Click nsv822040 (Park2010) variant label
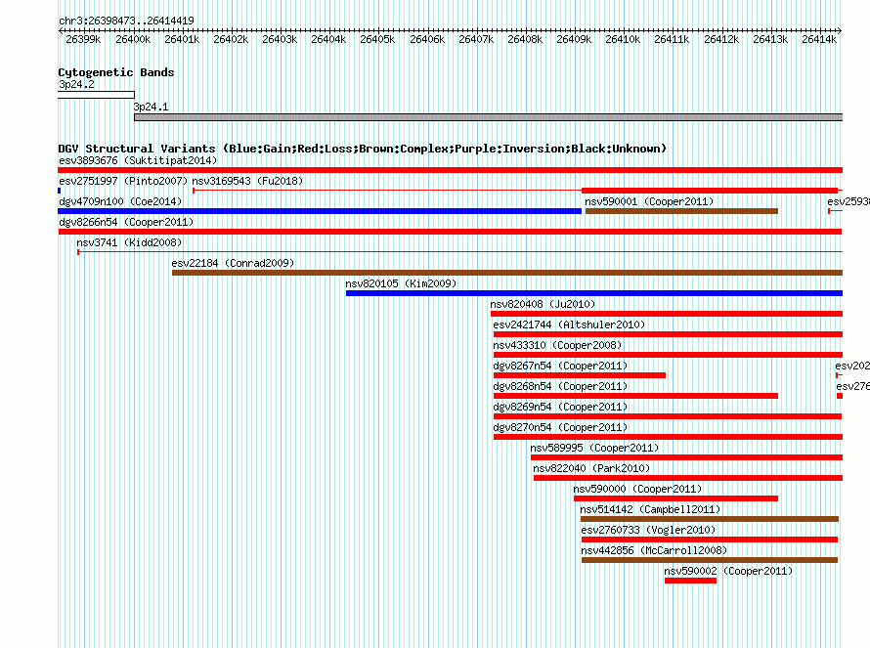Viewport: 870px width, 648px height. click(591, 468)
